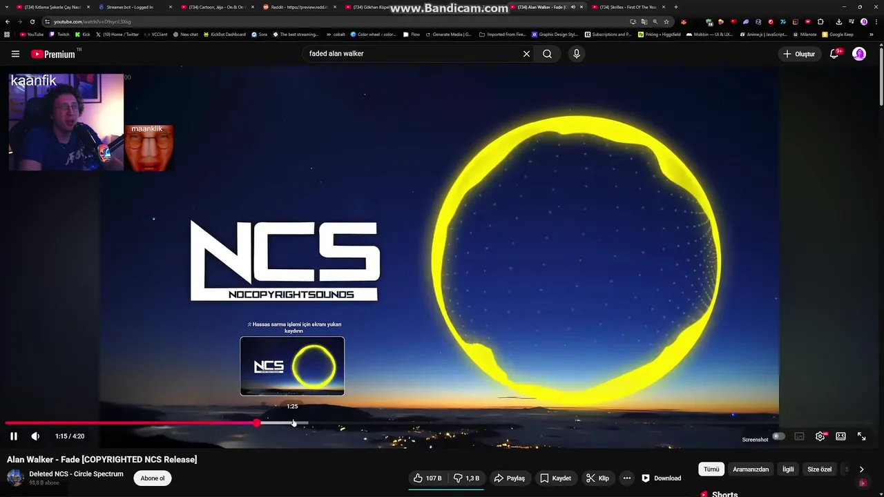Open the browser zoom magnifier icon

pyautogui.click(x=655, y=21)
